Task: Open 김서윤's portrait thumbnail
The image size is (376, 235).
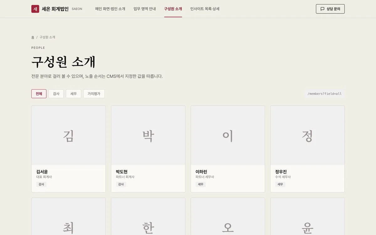Action: pos(69,135)
